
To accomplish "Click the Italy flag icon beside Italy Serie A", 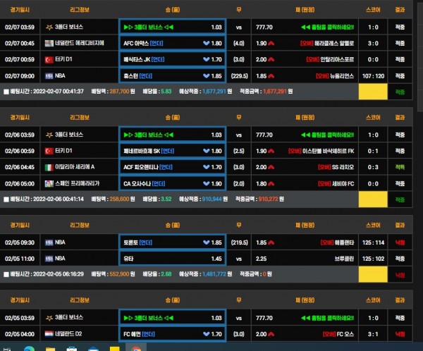I will 49,167.
